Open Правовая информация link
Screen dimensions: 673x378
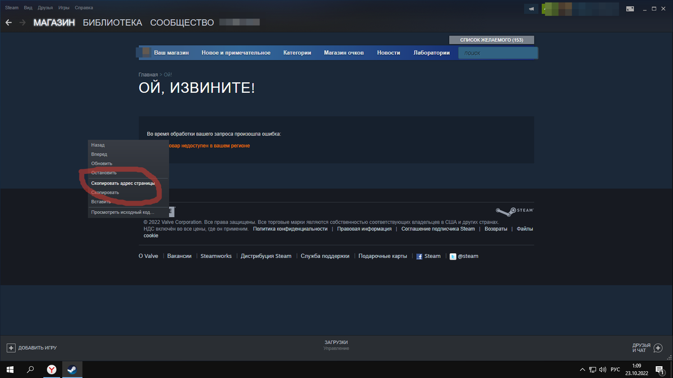(365, 229)
